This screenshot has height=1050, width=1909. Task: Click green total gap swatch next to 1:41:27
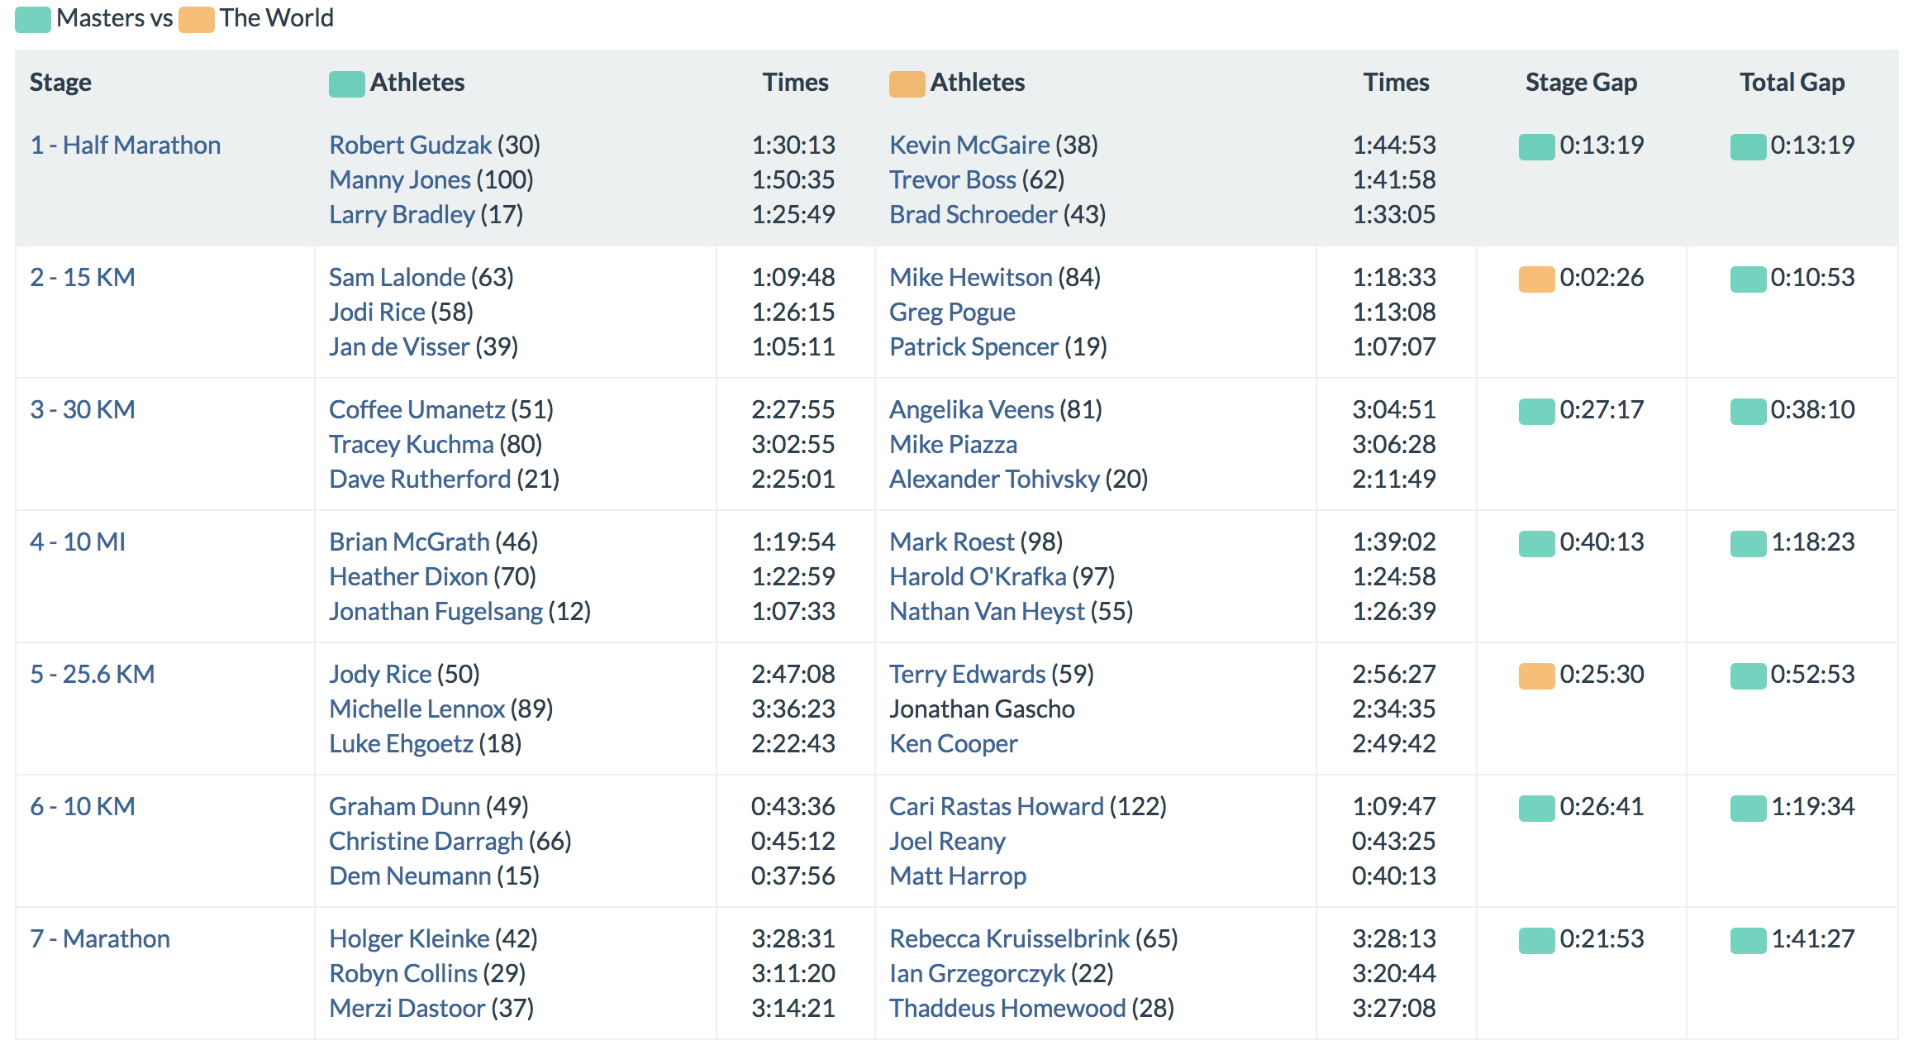(x=1748, y=941)
